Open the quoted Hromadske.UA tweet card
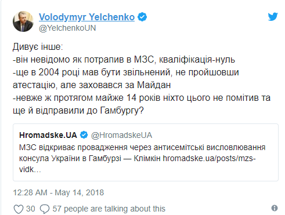Screen dimensions: 285x215 [x=146, y=152]
